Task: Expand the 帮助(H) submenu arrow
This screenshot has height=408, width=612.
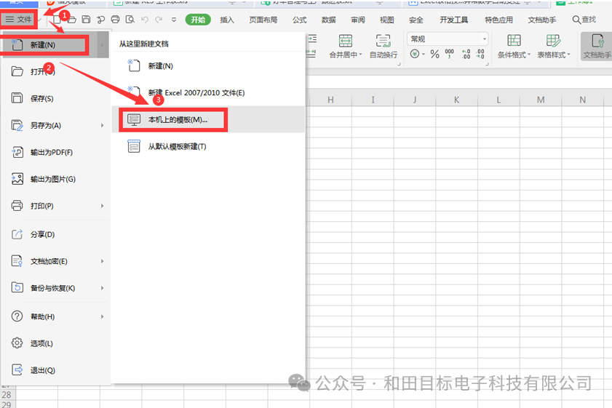Action: coord(103,316)
